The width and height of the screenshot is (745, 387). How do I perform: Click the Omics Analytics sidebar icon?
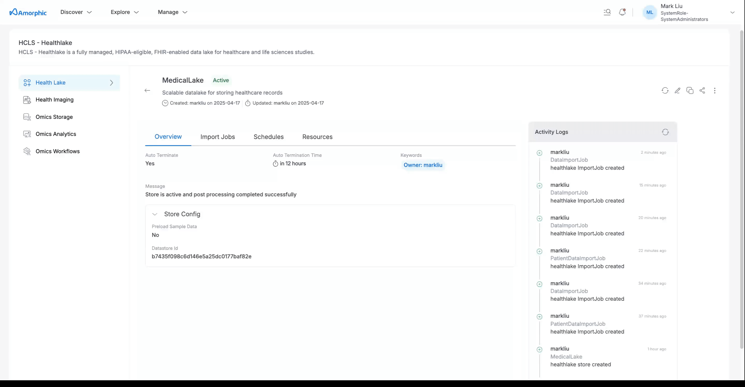click(x=27, y=134)
